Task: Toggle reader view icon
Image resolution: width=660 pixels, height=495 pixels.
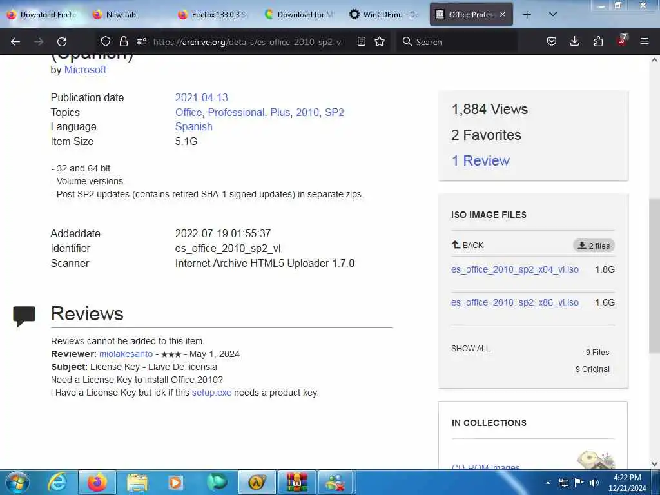Action: [361, 41]
